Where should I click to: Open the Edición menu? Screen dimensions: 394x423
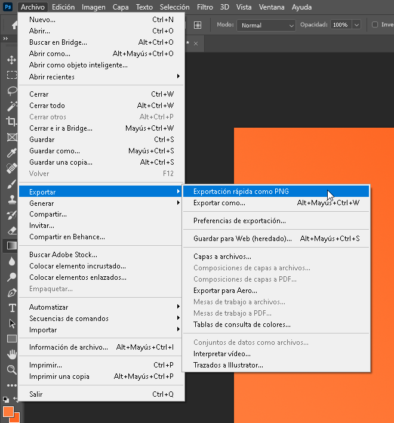click(63, 7)
